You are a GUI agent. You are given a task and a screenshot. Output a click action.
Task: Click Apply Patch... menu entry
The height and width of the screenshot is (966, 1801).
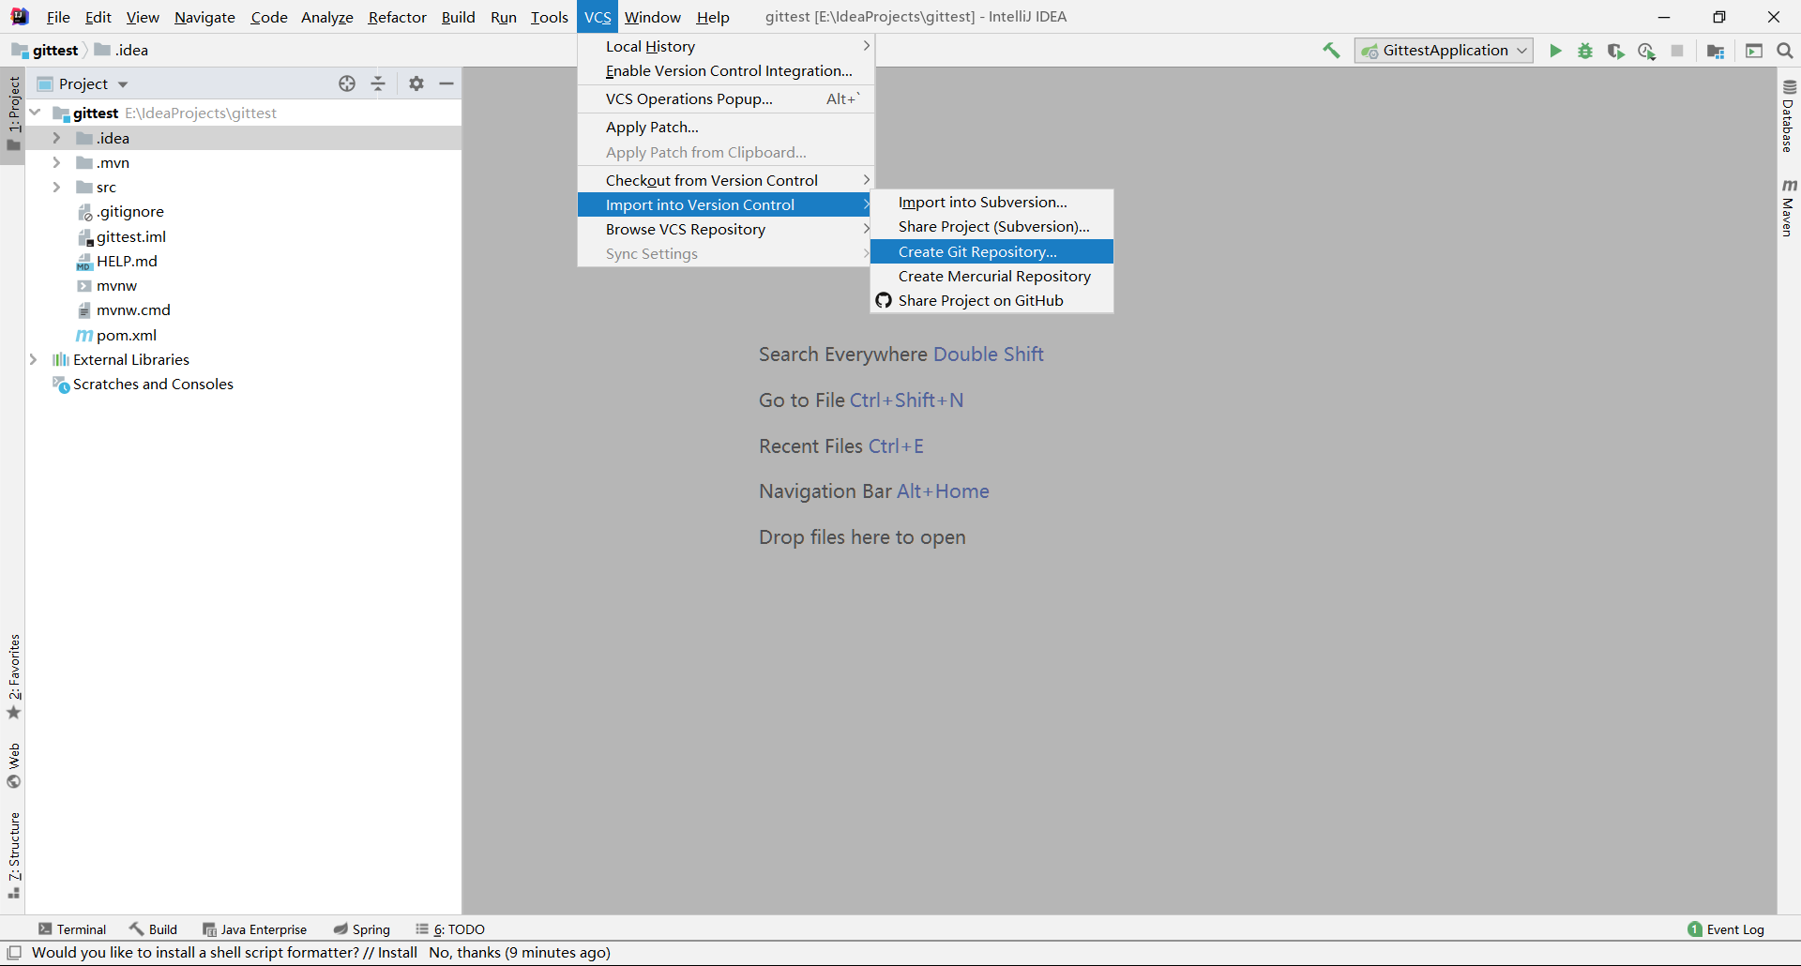pos(726,127)
